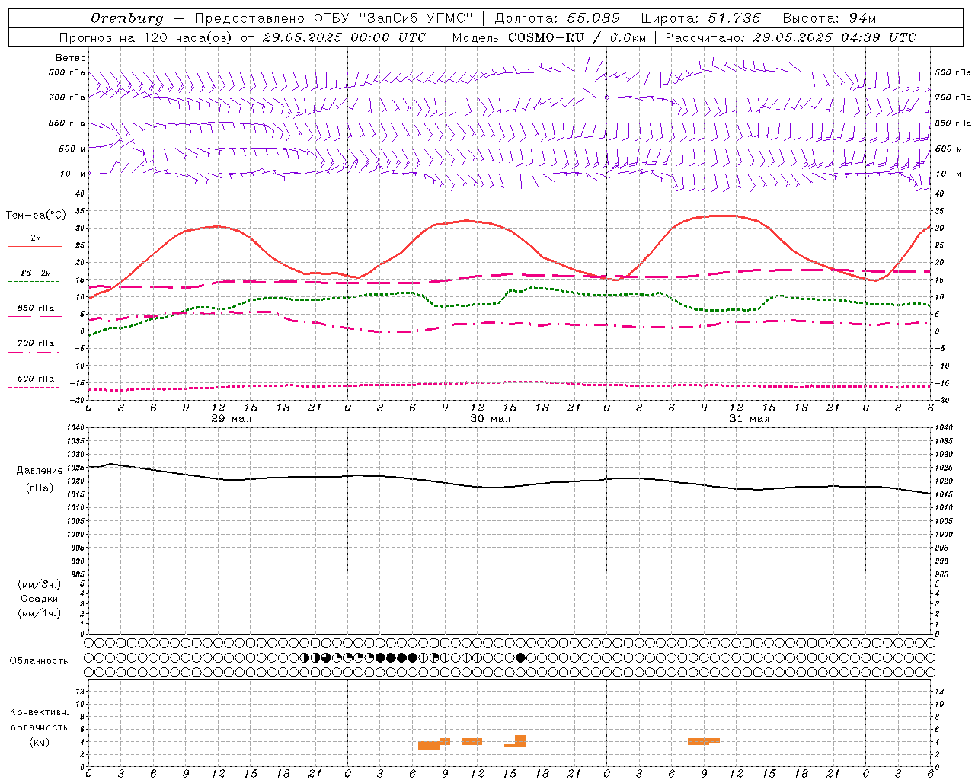The width and height of the screenshot is (975, 780).
Task: Click the Orenburg station title
Action: (x=126, y=18)
